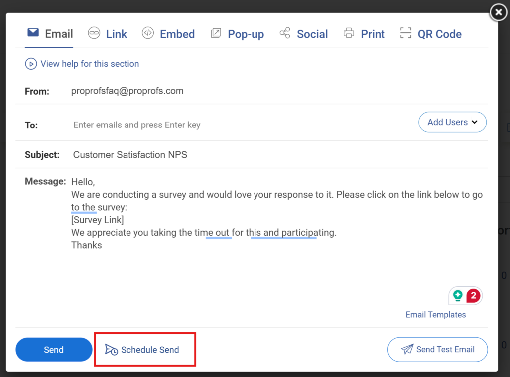Click the To recipients input field
The height and width of the screenshot is (377, 510).
point(199,125)
